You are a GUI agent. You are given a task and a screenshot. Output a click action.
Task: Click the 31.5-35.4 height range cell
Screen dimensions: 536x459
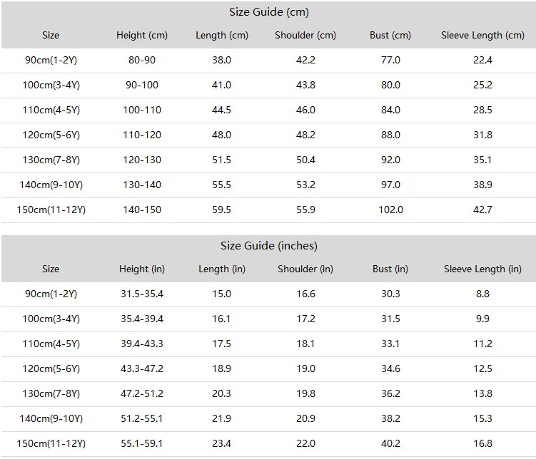point(142,294)
